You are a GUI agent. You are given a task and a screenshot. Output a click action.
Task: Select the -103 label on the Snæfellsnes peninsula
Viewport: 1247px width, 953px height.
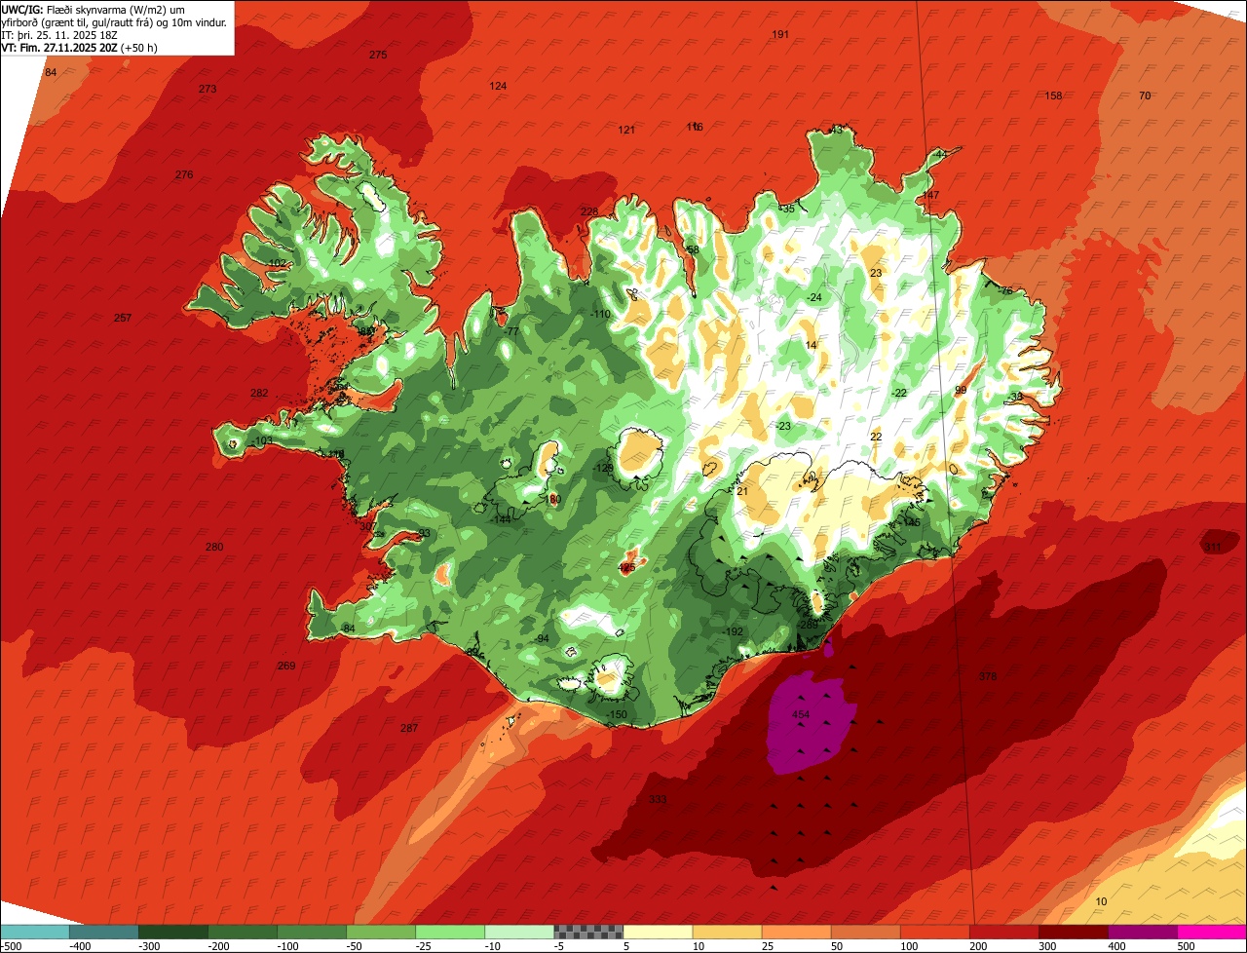click(x=261, y=441)
